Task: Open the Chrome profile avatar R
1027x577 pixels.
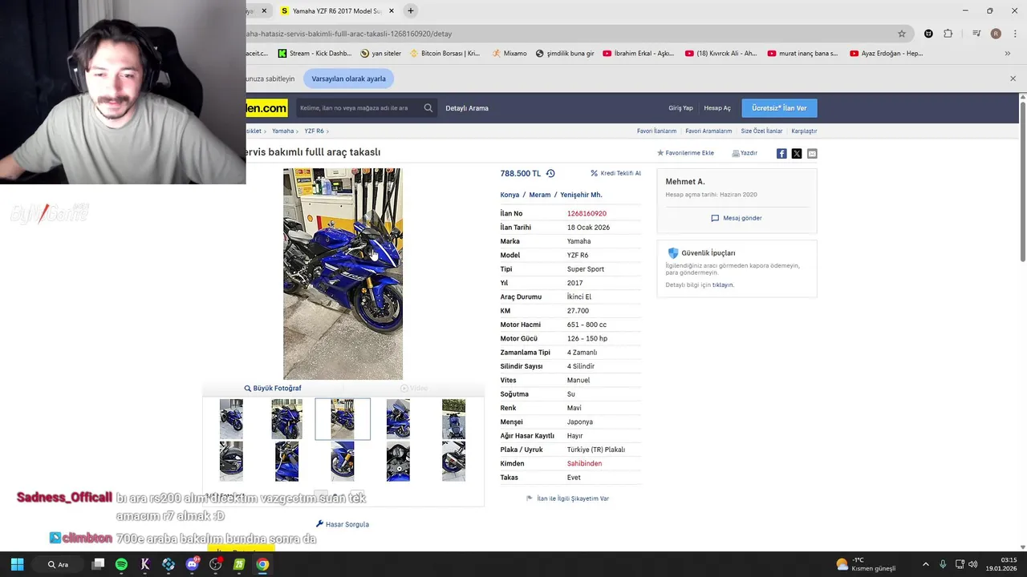Action: [x=996, y=34]
